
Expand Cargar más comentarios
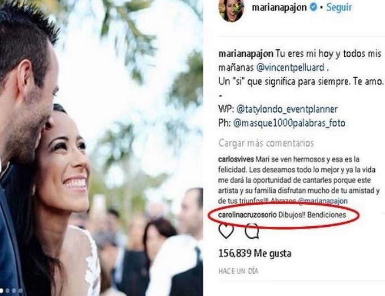[x=266, y=143]
